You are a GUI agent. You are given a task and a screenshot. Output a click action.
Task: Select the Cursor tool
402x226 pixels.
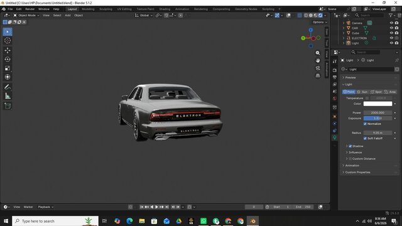coord(8,40)
